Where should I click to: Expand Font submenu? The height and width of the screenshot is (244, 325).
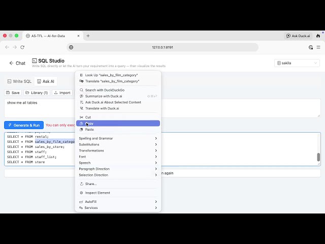pyautogui.click(x=118, y=157)
